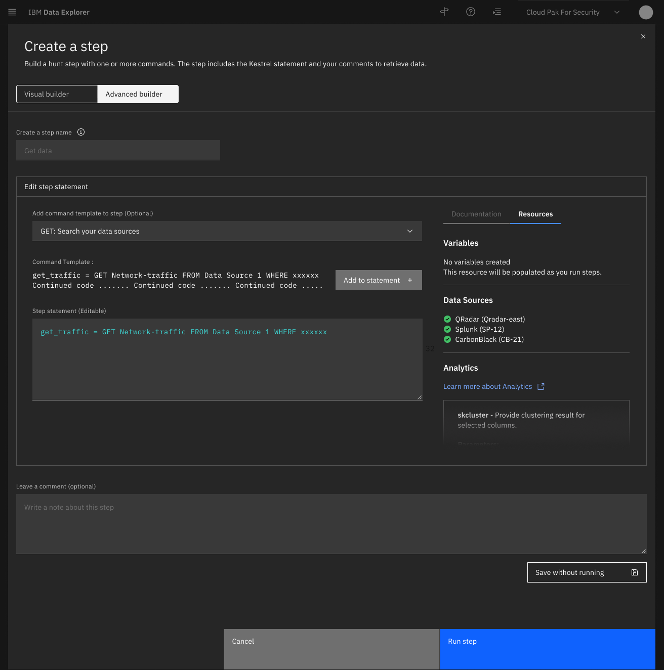Click green check icon beside QRadar
This screenshot has height=670, width=664.
click(447, 319)
